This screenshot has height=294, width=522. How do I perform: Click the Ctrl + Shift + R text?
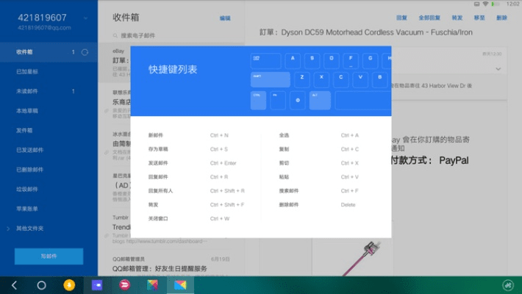(x=227, y=191)
